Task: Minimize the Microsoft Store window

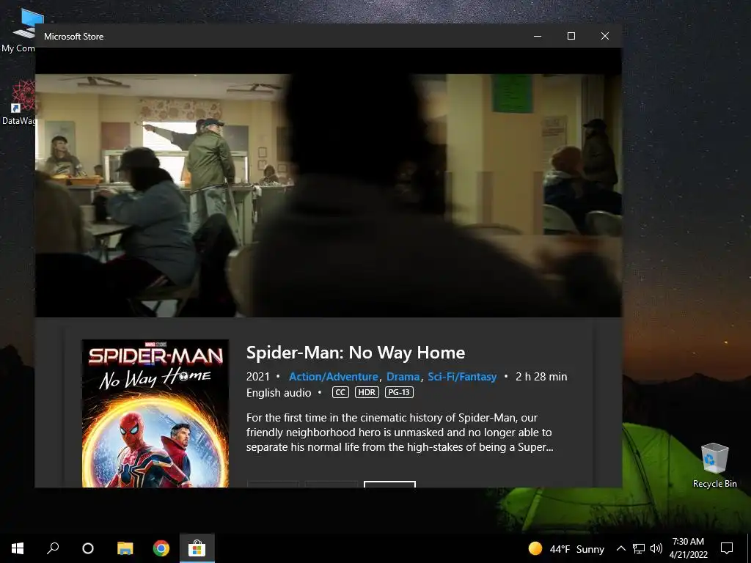Action: click(x=538, y=36)
